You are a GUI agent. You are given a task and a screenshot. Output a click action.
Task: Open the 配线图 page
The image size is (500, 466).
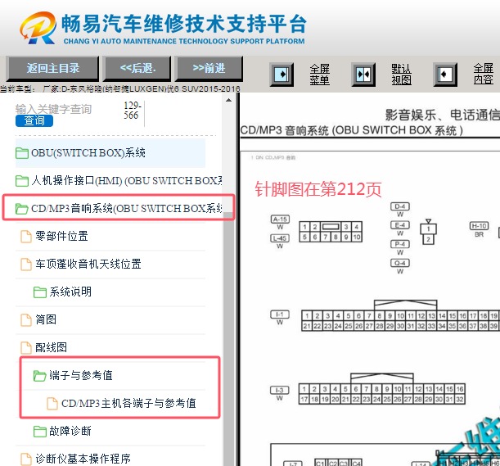pyautogui.click(x=51, y=347)
